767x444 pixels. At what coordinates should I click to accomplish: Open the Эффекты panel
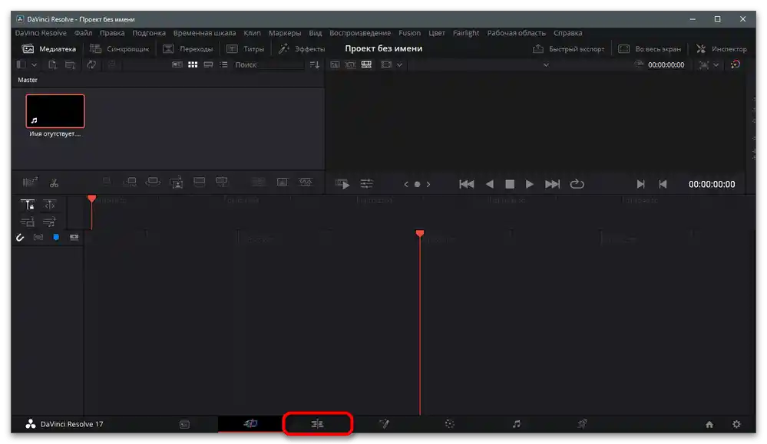click(301, 49)
